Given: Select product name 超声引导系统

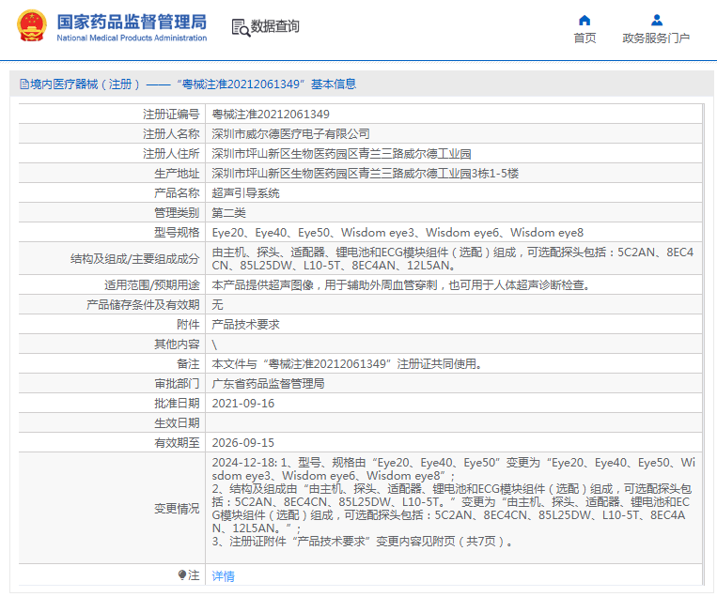Looking at the screenshot, I should click(x=245, y=193).
